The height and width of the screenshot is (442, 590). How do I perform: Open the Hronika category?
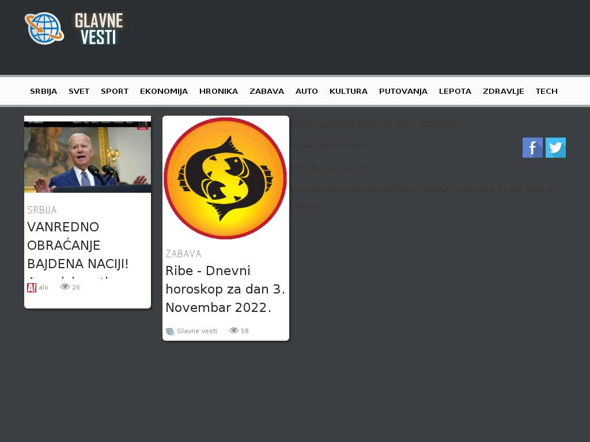(x=218, y=91)
